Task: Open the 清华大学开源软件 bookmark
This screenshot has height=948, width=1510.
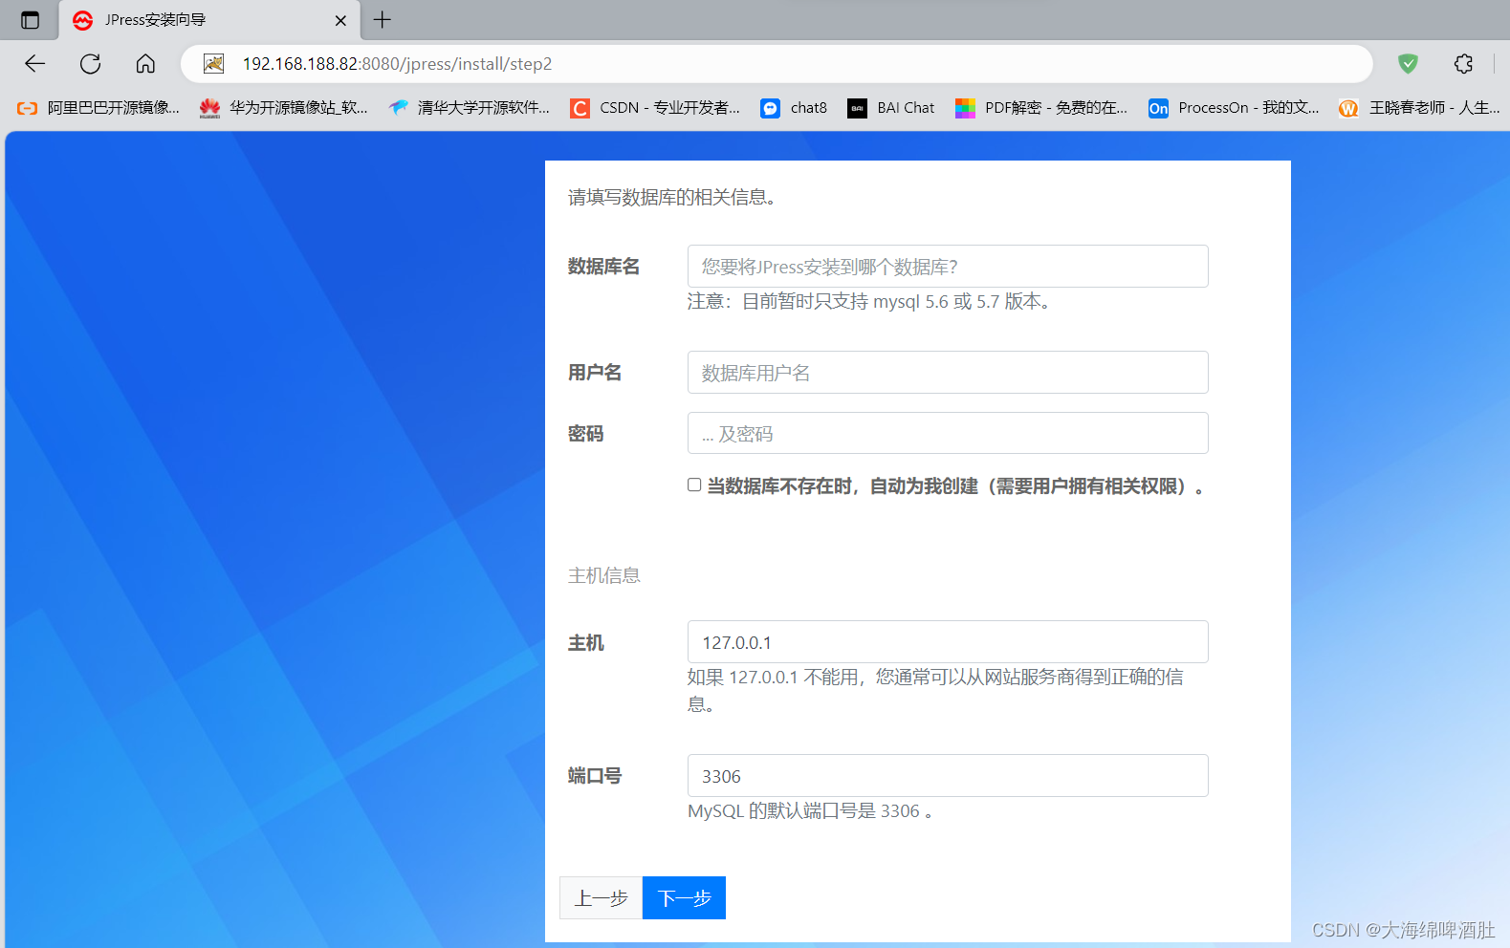Action: [470, 108]
